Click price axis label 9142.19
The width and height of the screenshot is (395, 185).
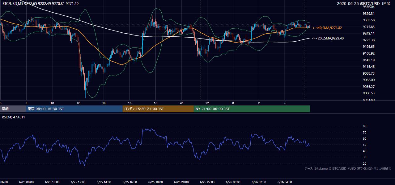pos(369,60)
